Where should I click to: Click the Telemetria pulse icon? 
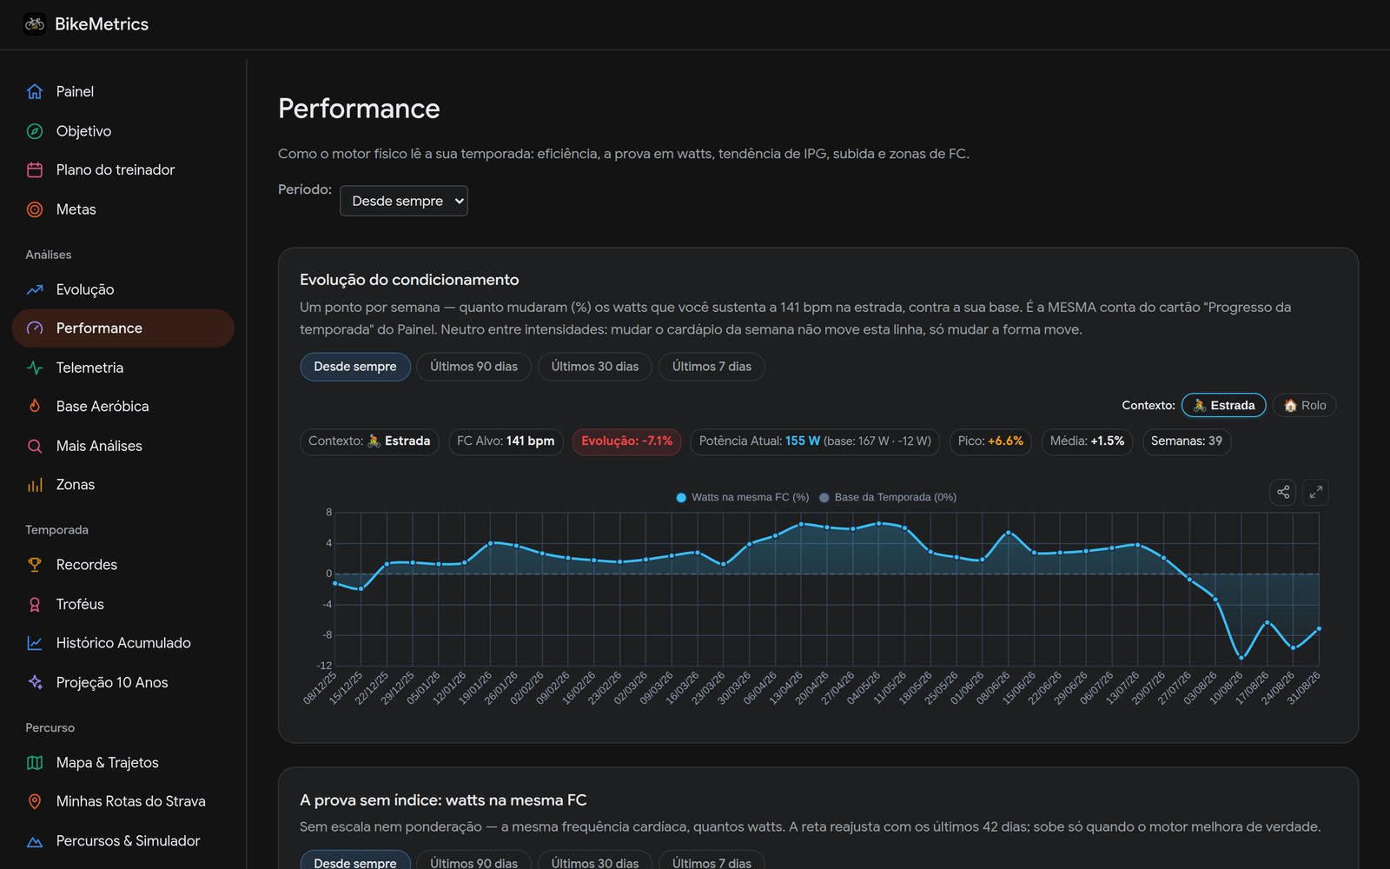(x=35, y=368)
